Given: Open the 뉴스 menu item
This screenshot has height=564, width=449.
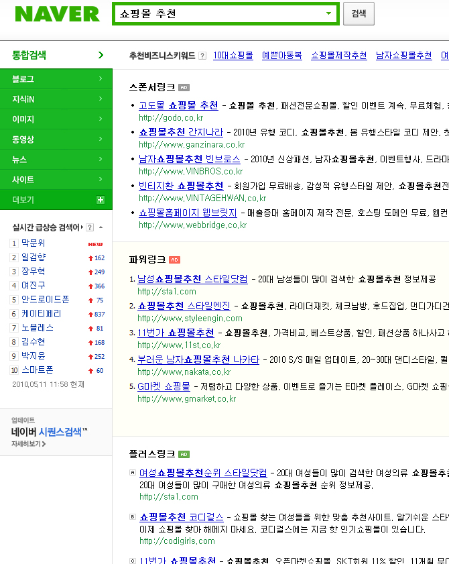Looking at the screenshot, I should [x=56, y=160].
